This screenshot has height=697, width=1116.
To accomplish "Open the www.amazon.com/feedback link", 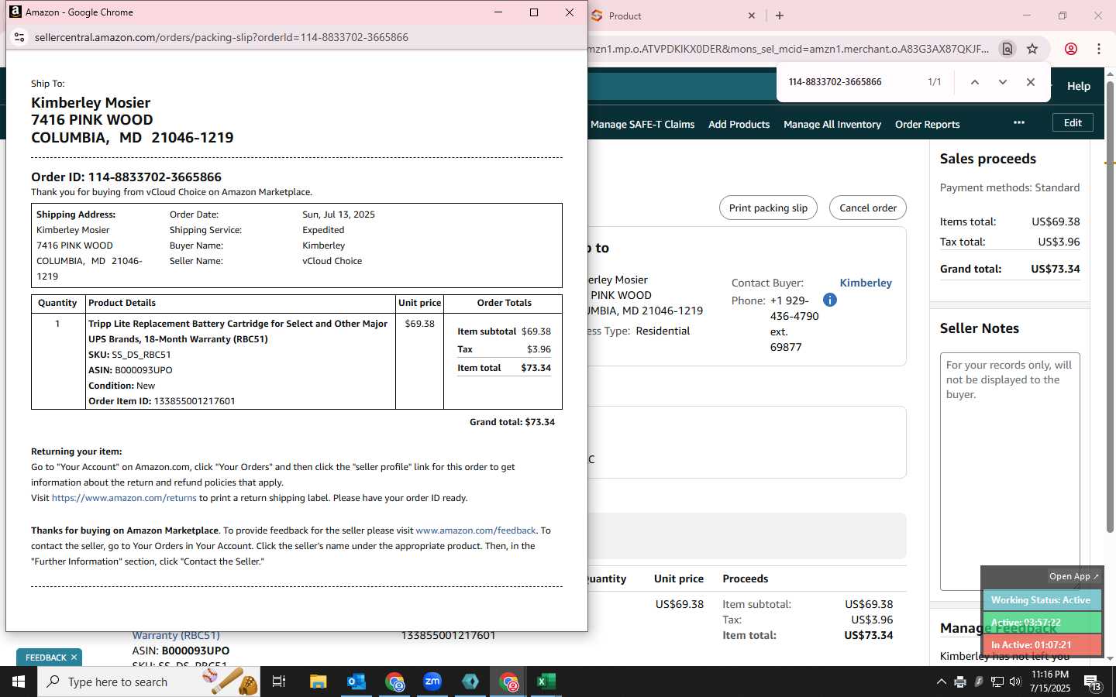I will point(476,530).
